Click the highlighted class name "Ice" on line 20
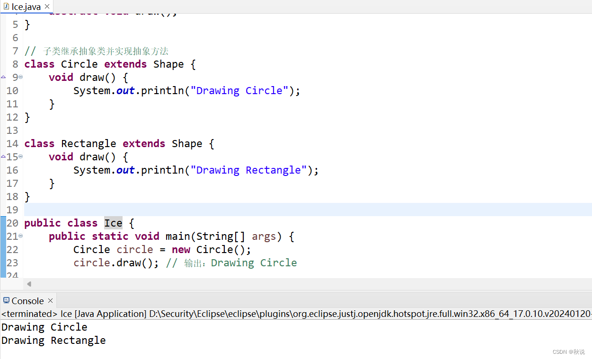592x359 pixels. (x=113, y=223)
